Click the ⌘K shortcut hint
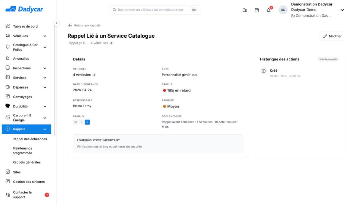356x205 pixels. coord(194,10)
